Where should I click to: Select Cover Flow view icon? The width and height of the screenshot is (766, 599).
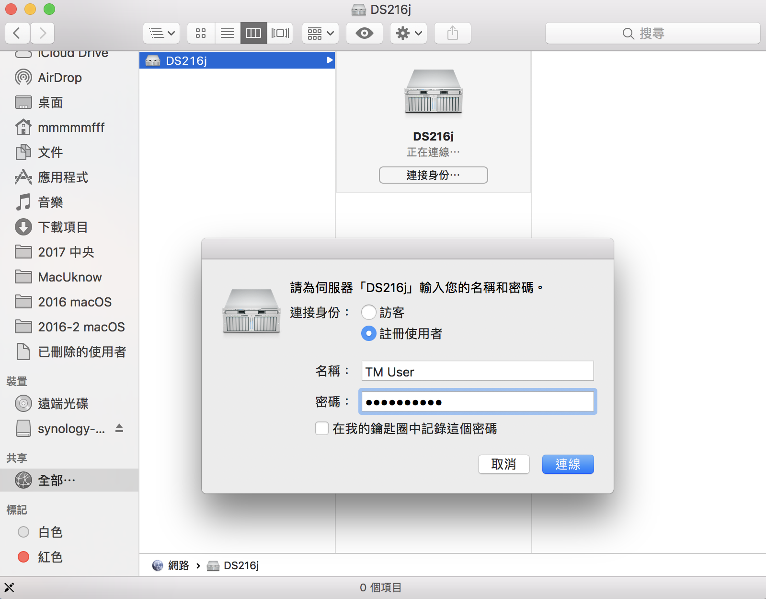(280, 33)
